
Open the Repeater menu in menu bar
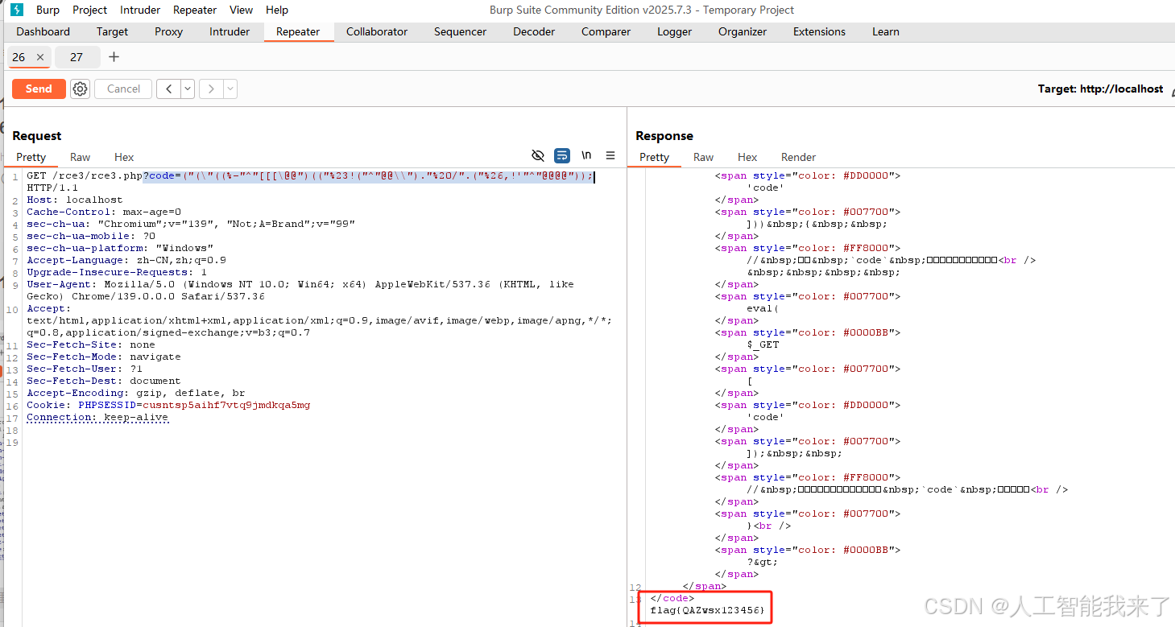[x=195, y=10]
